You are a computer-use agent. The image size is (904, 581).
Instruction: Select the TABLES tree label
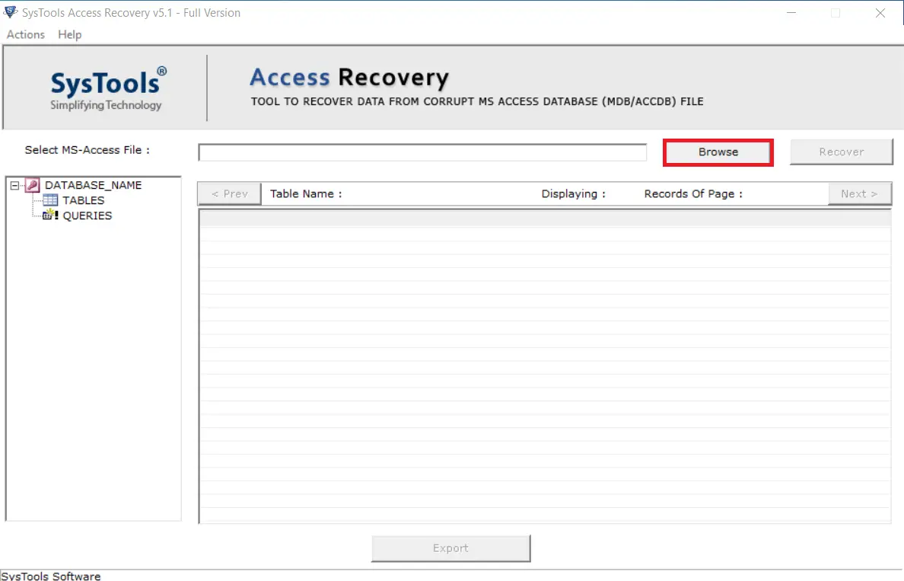84,200
